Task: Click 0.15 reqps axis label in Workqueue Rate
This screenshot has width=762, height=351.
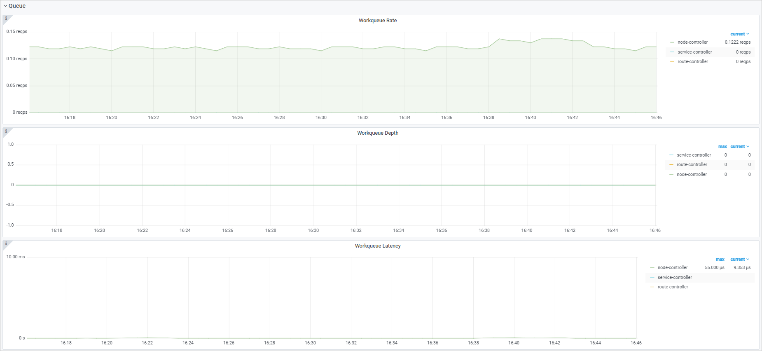Action: point(16,31)
